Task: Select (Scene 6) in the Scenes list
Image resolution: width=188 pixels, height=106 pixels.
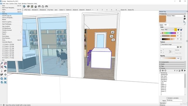Action: [163, 90]
